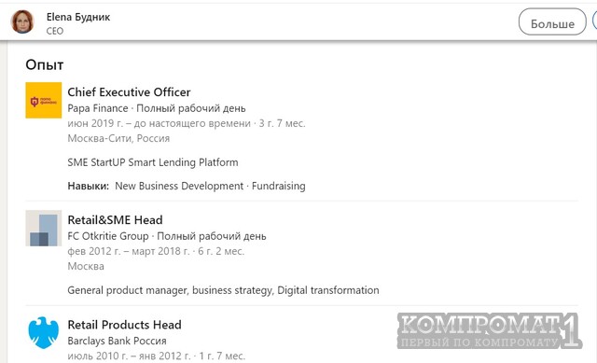Open Barclays Bank Россия company link

[117, 341]
